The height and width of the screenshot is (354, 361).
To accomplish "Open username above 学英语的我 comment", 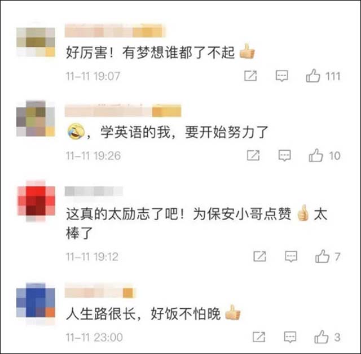I will tap(123, 111).
